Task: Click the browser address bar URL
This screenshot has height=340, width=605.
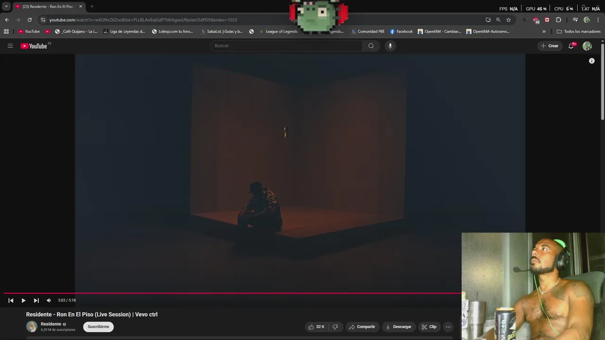Action: (143, 20)
